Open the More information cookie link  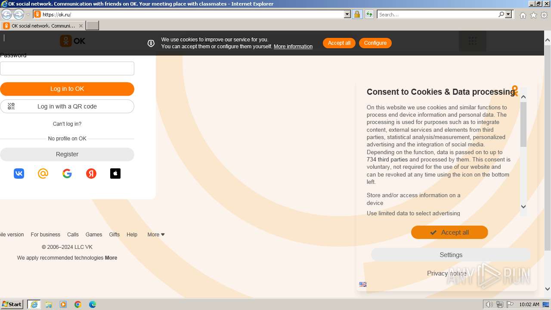click(293, 46)
